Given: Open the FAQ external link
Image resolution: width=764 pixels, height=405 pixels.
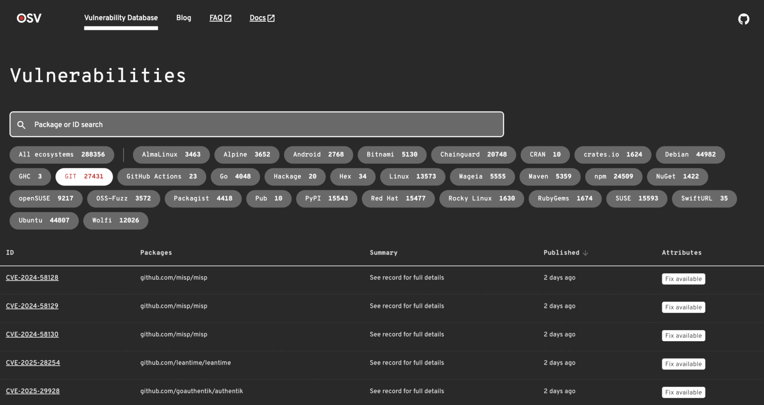Looking at the screenshot, I should 220,18.
